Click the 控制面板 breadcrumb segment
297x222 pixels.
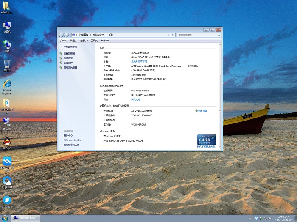[84, 35]
